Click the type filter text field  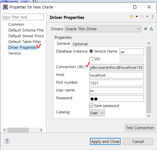(x=23, y=17)
